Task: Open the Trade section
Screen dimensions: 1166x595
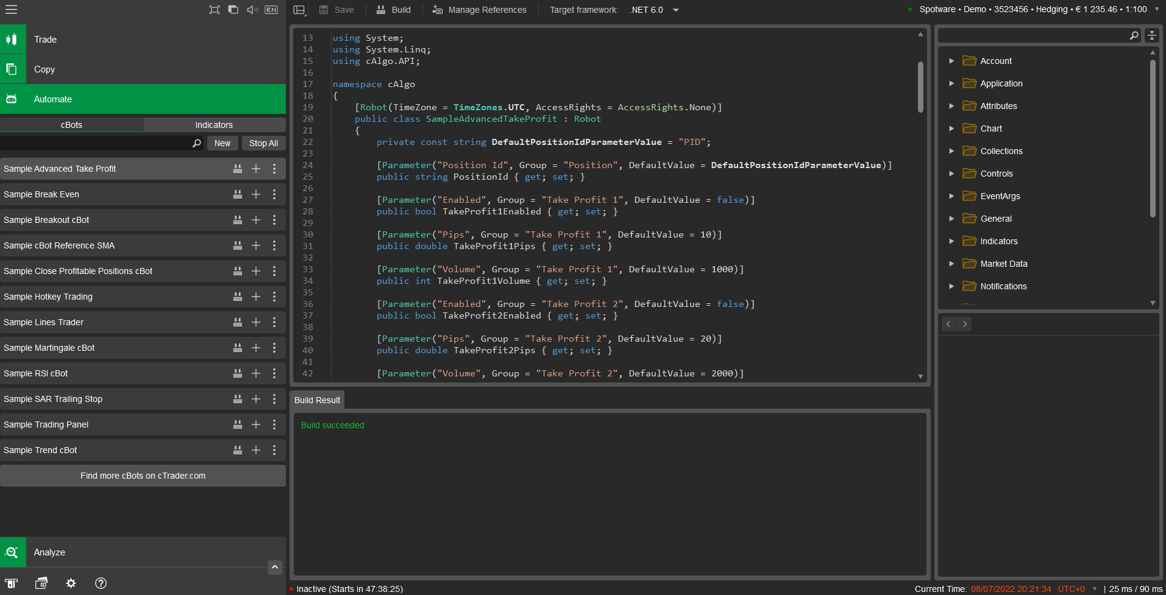Action: [143, 39]
